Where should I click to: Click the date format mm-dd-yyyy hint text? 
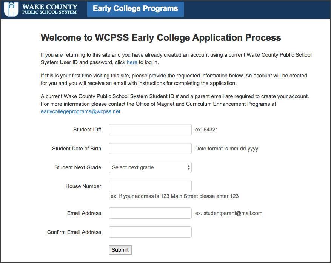click(x=226, y=149)
